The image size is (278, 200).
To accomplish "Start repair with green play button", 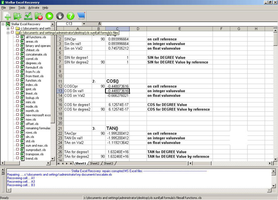I will click(x=49, y=16).
